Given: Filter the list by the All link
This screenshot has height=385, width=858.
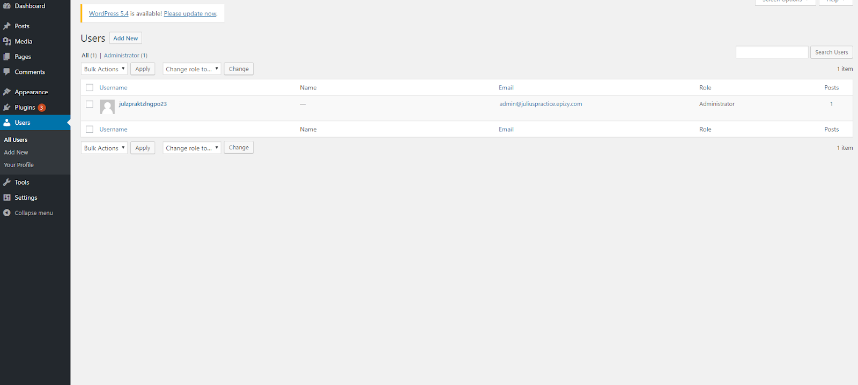Looking at the screenshot, I should tap(85, 55).
